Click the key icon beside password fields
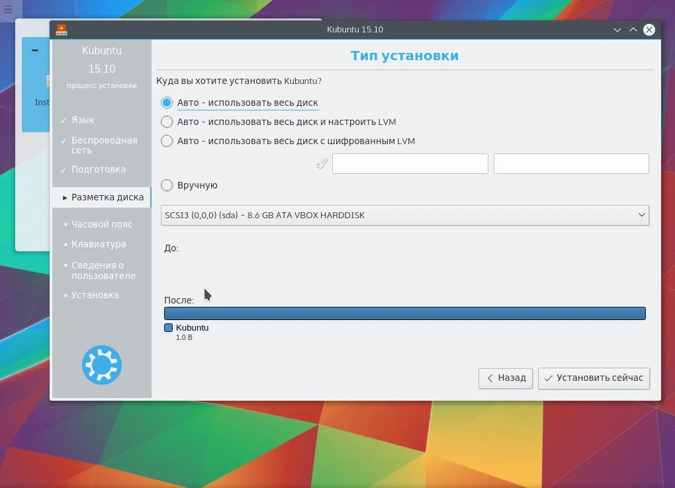The image size is (675, 488). [322, 163]
